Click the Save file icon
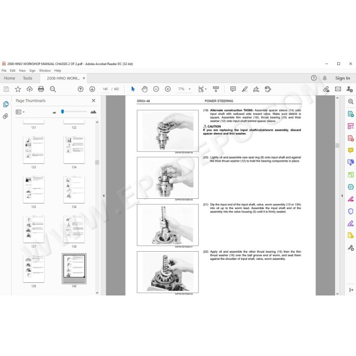 (6, 89)
